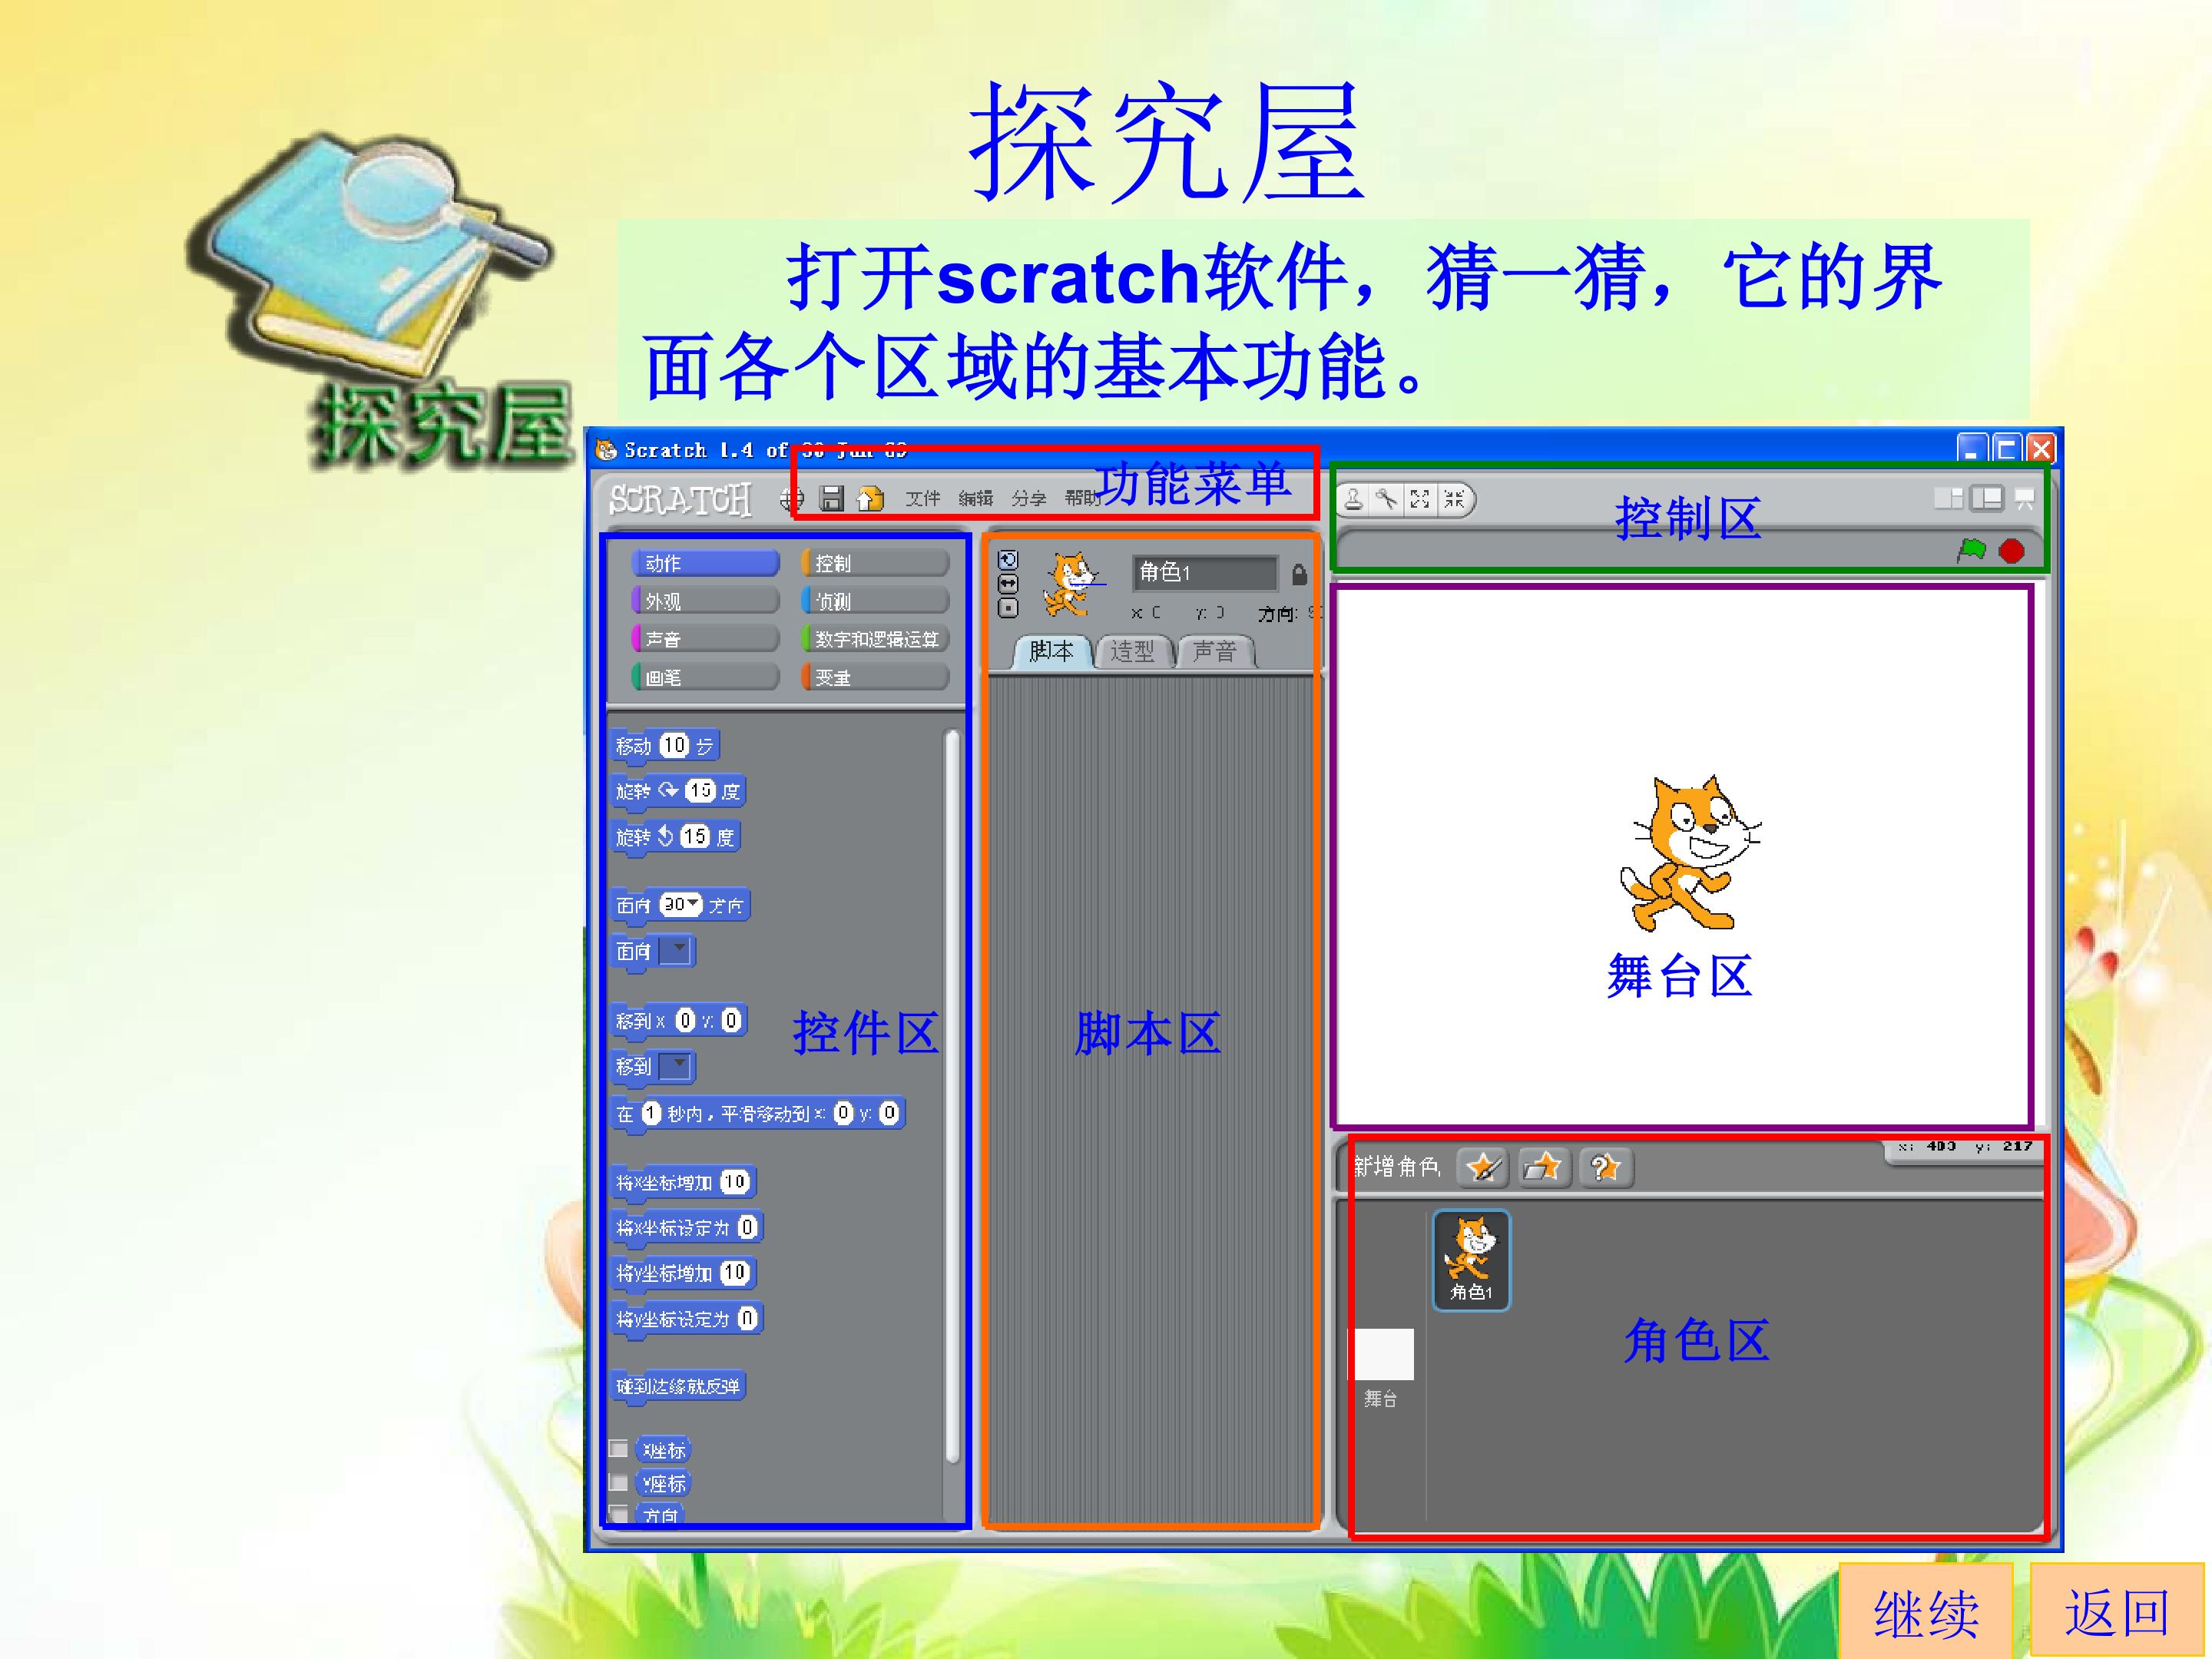Image resolution: width=2212 pixels, height=1659 pixels.
Task: Click the globe language icon in Scratch
Action: click(791, 498)
